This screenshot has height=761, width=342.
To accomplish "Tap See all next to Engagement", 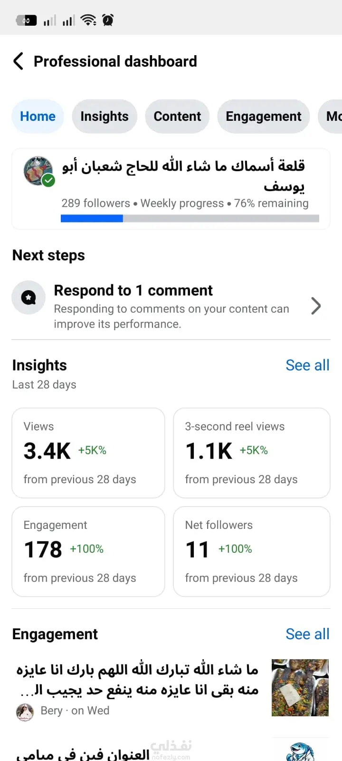I will 307,634.
